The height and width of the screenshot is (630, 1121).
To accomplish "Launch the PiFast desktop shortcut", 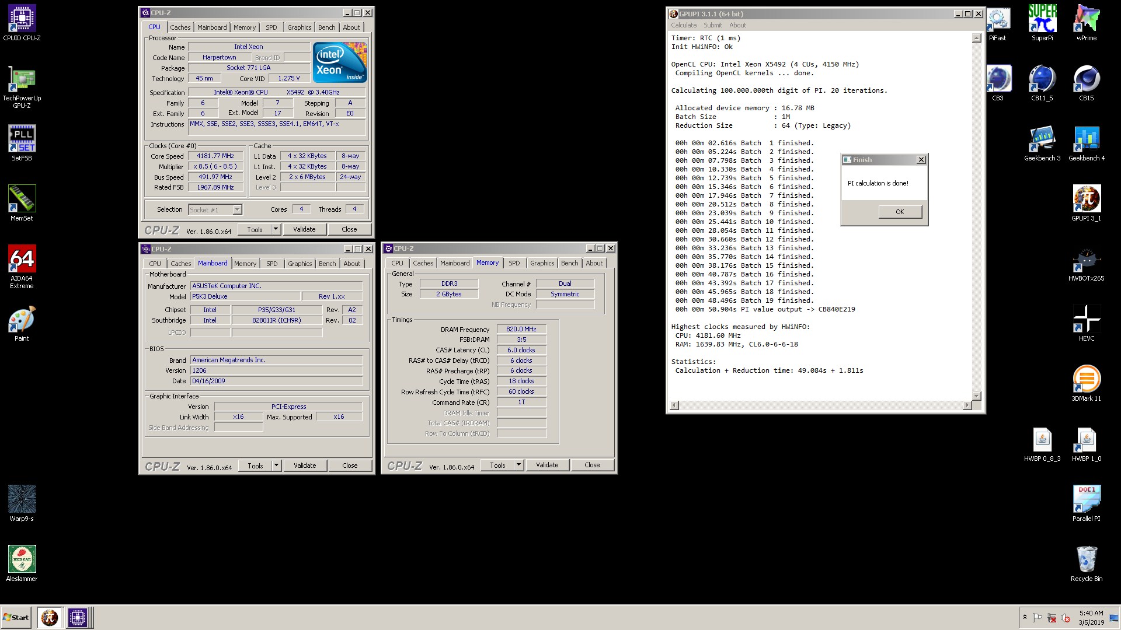I will pyautogui.click(x=997, y=23).
